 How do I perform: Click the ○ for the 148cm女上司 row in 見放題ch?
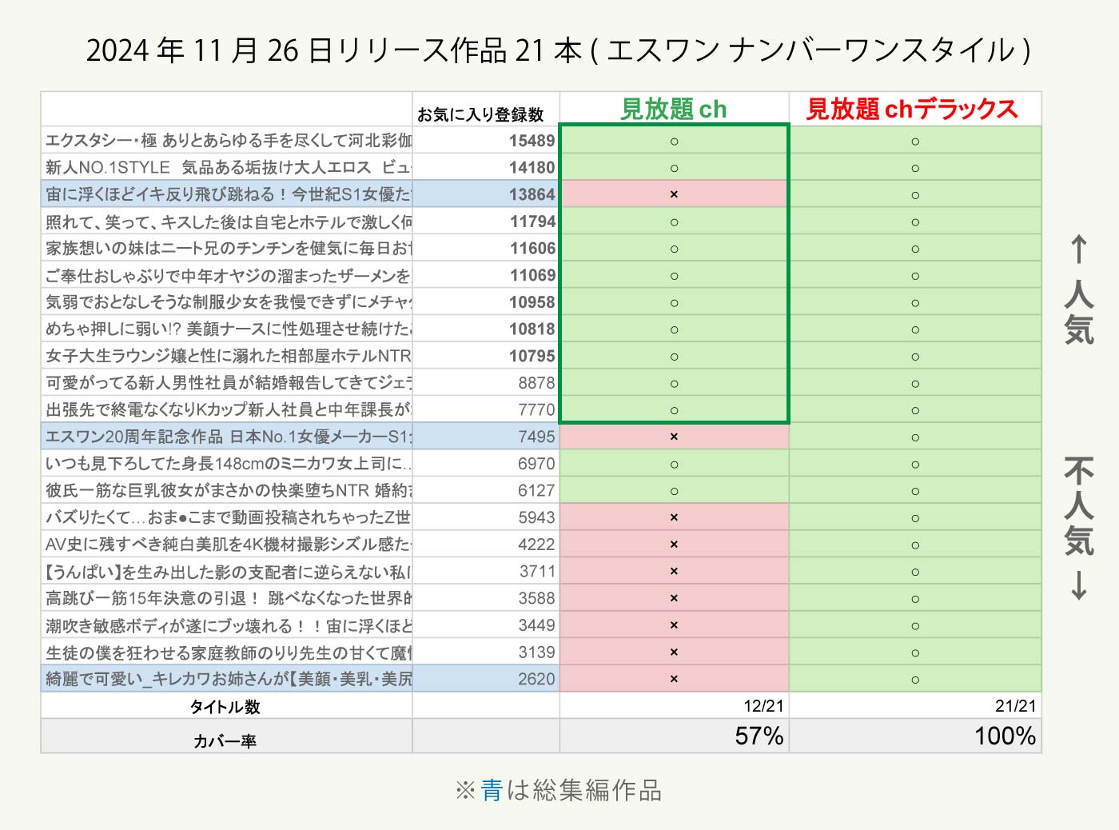click(674, 464)
